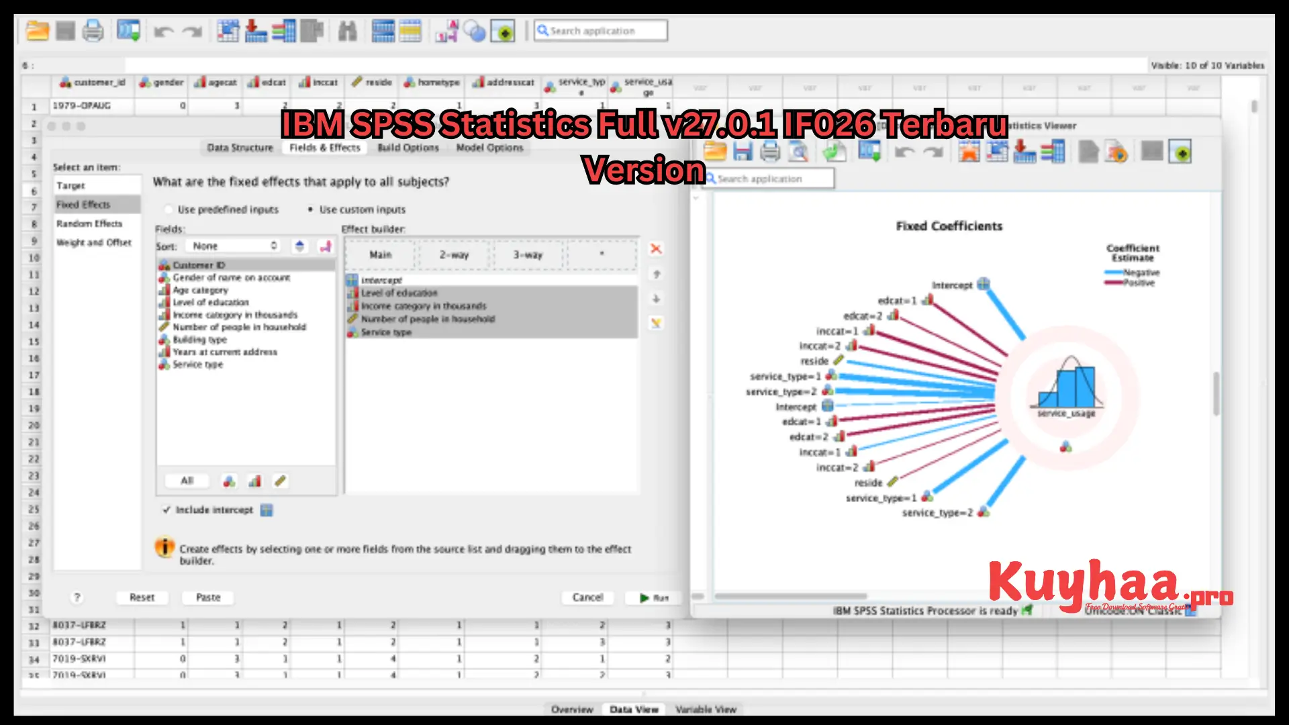The height and width of the screenshot is (725, 1289).
Task: Undo last action in Data Editor toolbar
Action: click(163, 32)
